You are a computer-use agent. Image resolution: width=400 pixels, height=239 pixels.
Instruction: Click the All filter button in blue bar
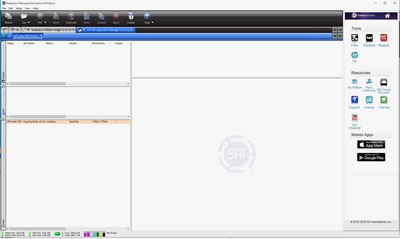point(10,36)
